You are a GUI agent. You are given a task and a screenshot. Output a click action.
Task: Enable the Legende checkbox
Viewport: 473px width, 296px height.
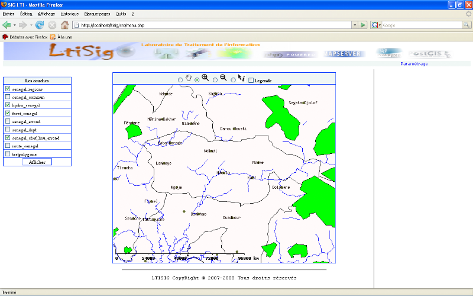[251, 81]
